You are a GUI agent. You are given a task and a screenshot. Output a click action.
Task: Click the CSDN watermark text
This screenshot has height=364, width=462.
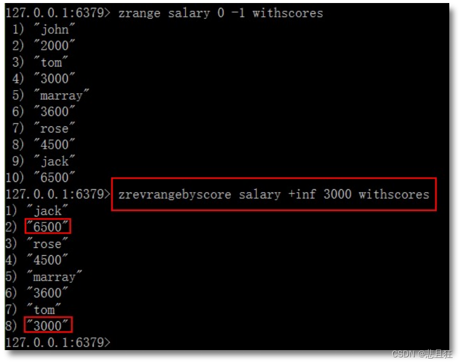click(x=423, y=354)
